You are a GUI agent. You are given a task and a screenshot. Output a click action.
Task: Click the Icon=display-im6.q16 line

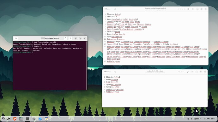point(116,34)
